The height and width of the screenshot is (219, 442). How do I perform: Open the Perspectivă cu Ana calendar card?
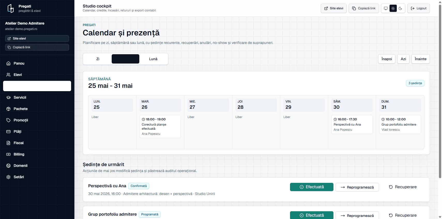pos(352,124)
